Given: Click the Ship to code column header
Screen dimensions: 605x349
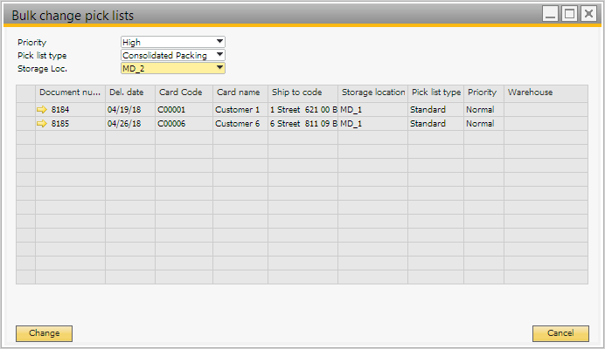Looking at the screenshot, I should (x=302, y=92).
